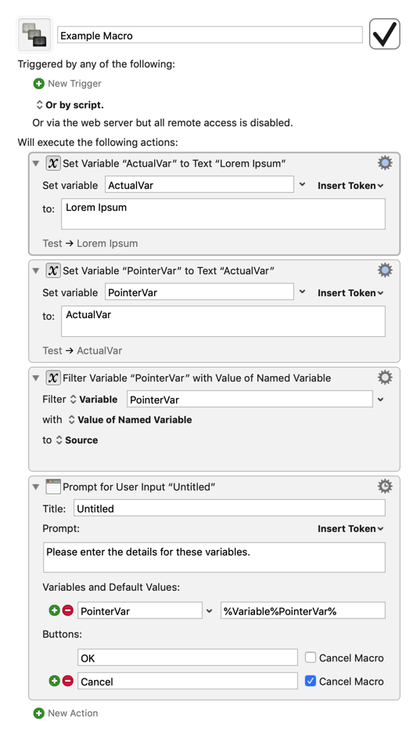Click the New Action button

(66, 713)
